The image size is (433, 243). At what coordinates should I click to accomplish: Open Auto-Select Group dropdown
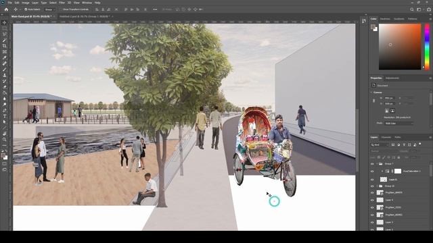(49, 9)
